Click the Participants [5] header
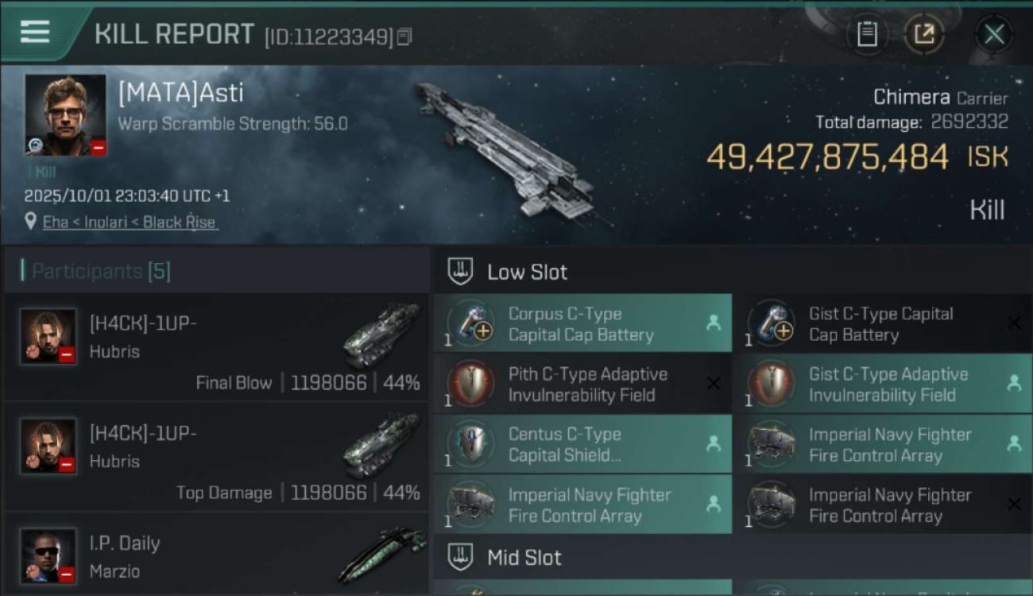Viewport: 1033px width, 596px height. tap(101, 272)
